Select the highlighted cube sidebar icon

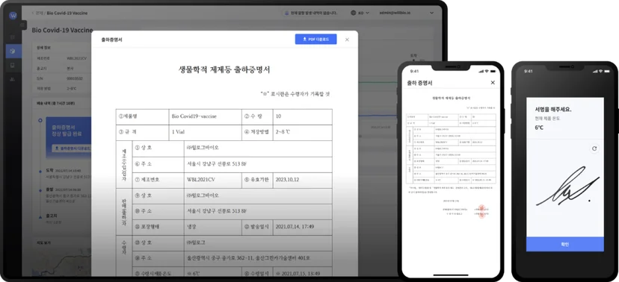tap(13, 51)
